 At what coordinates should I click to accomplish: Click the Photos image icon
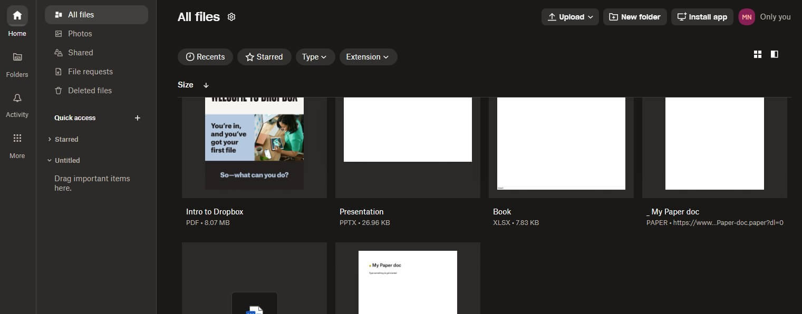pos(59,34)
